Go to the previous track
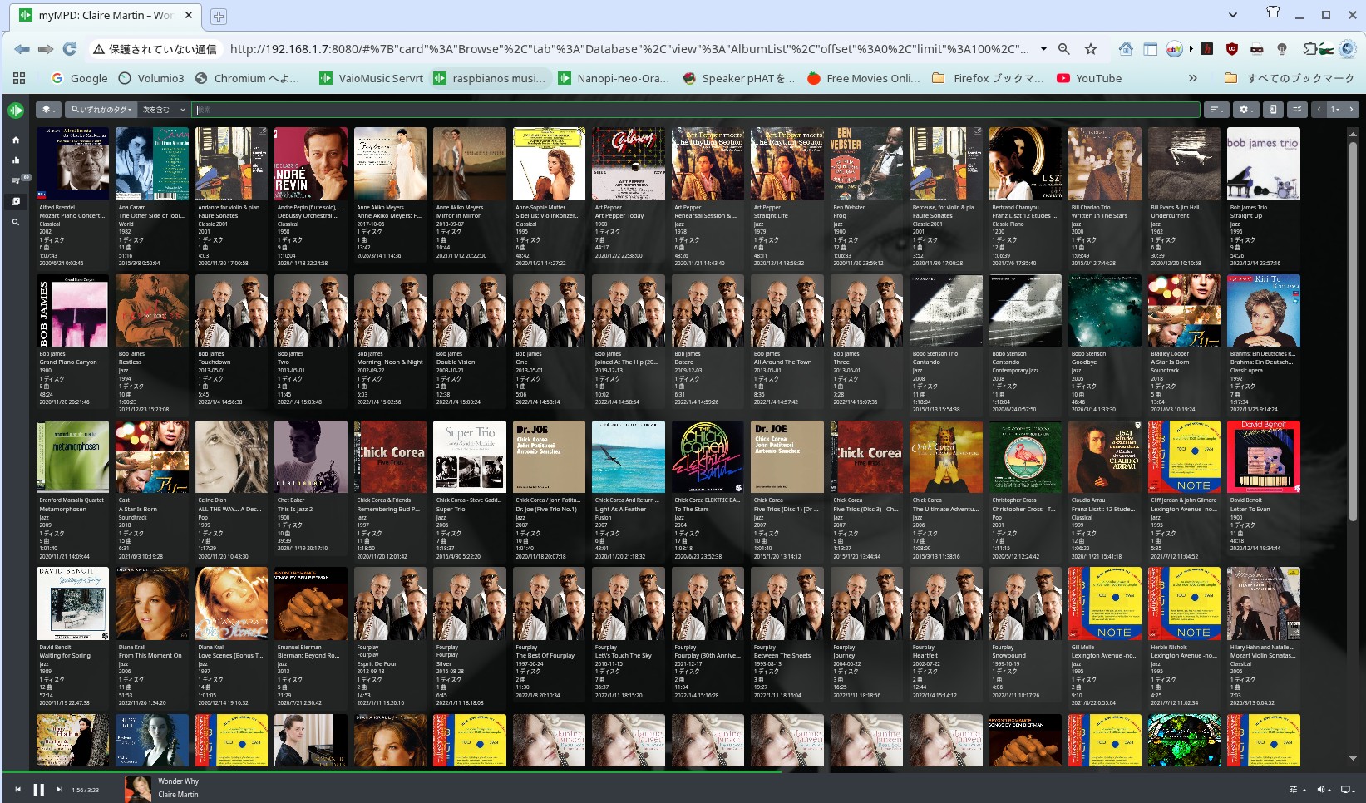Viewport: 1366px width, 803px height. tap(17, 790)
